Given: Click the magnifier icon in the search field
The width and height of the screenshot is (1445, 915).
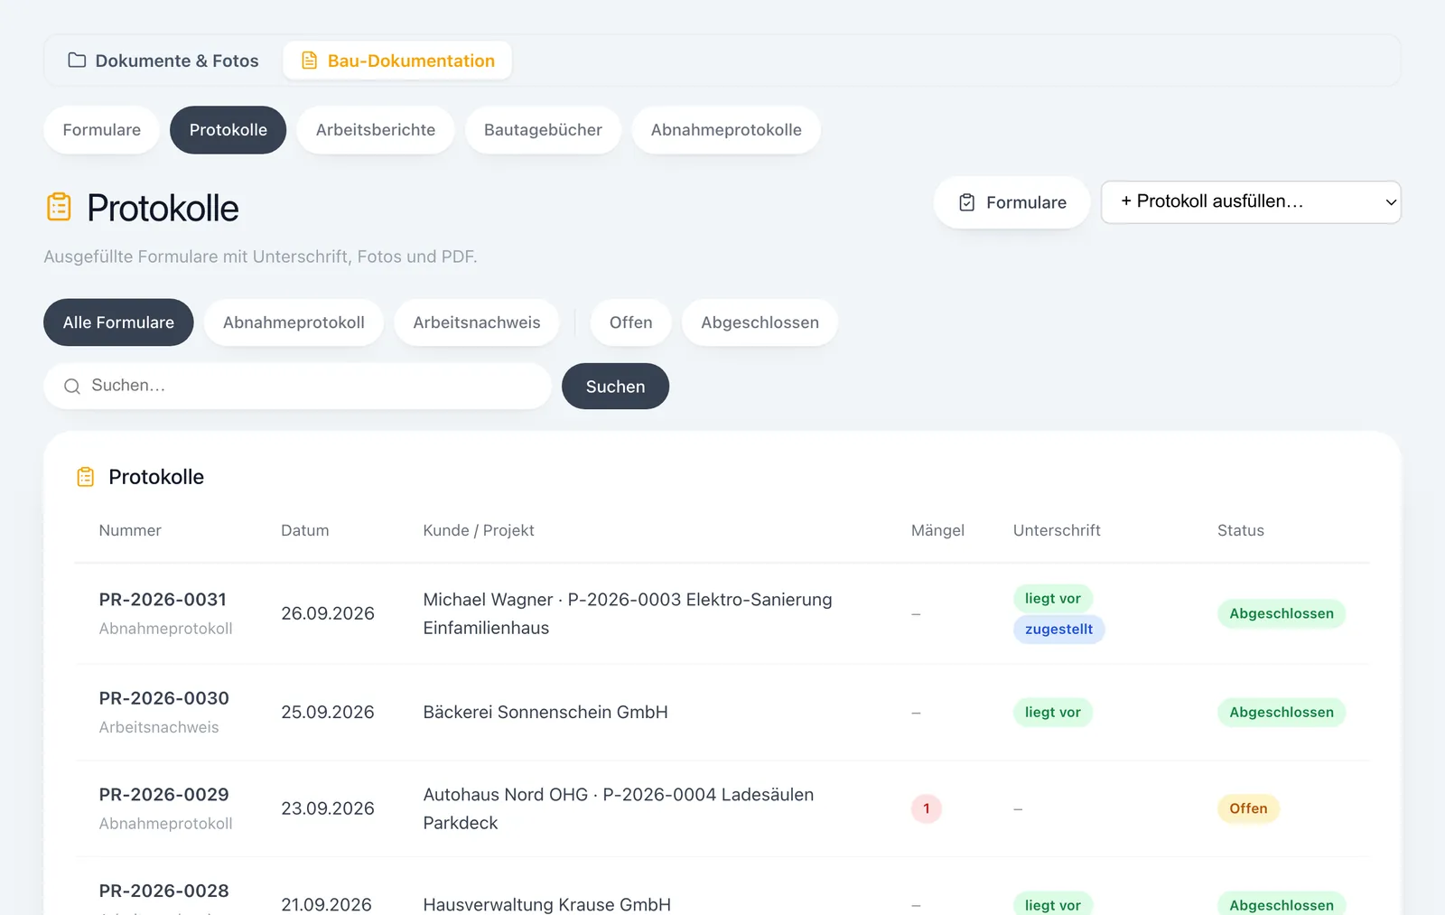Looking at the screenshot, I should [72, 386].
